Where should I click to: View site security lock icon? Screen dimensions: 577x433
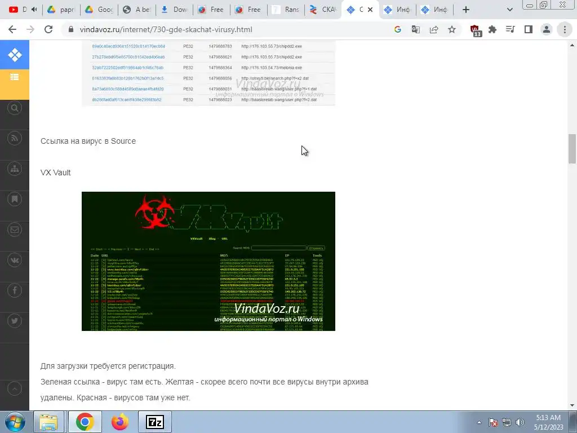coord(71,29)
